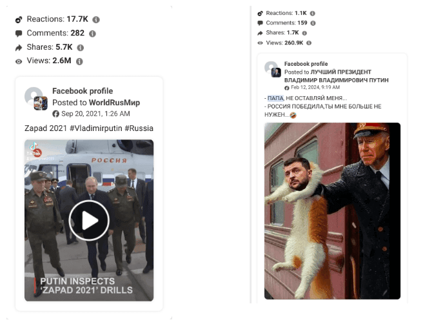Click the right post profile avatar

[x=273, y=70]
